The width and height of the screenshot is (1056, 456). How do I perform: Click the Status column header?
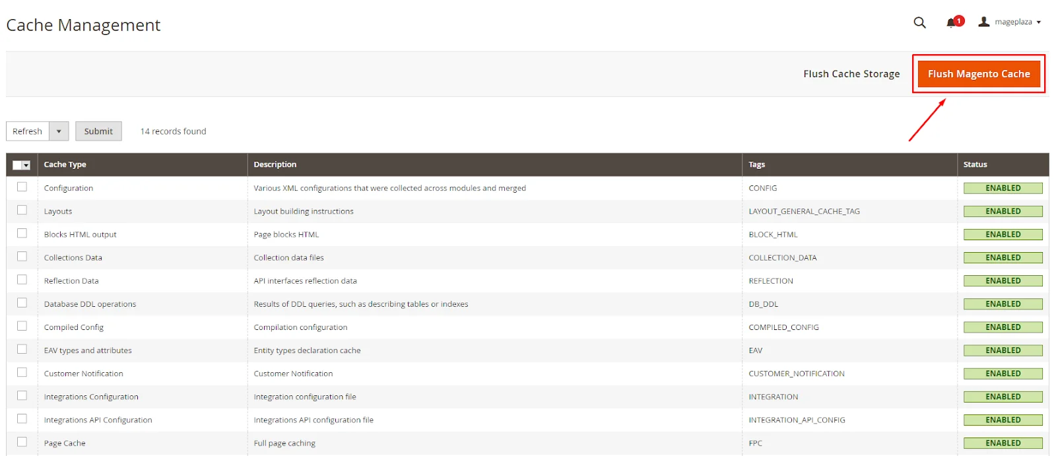click(x=975, y=164)
